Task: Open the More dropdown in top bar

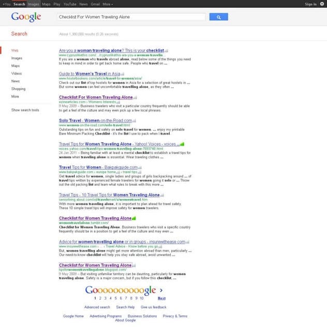Action: [x=108, y=4]
